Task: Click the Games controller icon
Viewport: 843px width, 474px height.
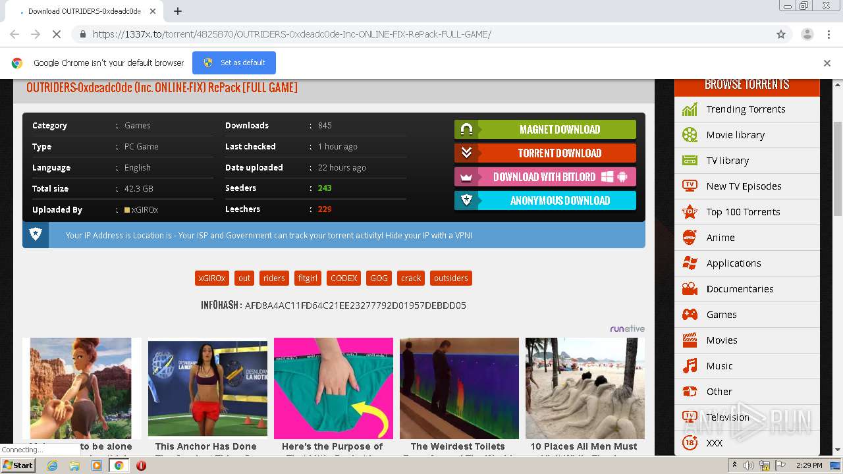Action: click(x=690, y=315)
